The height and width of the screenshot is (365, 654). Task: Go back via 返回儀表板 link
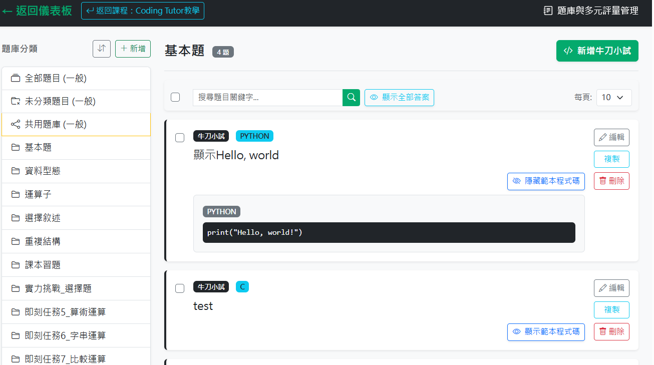click(x=38, y=11)
